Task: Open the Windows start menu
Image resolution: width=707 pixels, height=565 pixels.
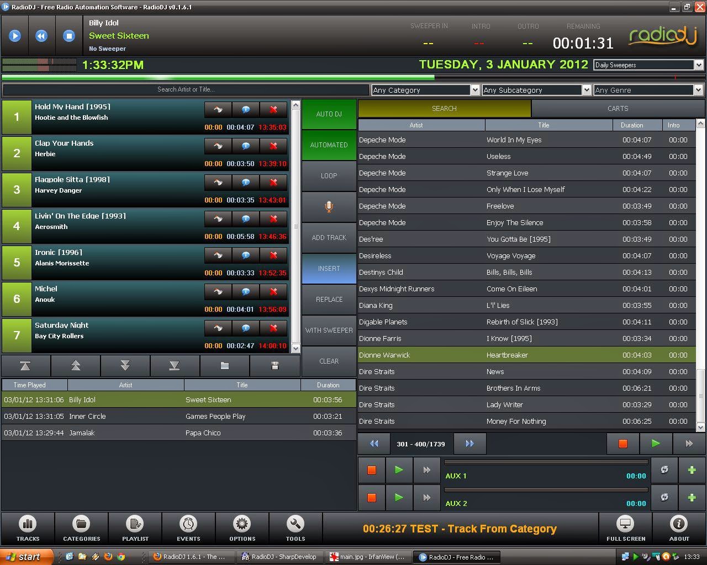Action: [26, 557]
